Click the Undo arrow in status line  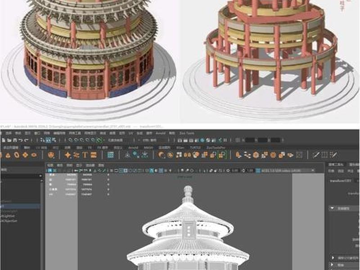(20, 140)
